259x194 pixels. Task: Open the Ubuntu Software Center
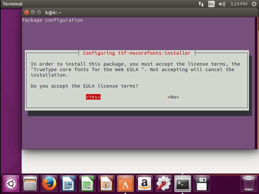[x=125, y=183]
